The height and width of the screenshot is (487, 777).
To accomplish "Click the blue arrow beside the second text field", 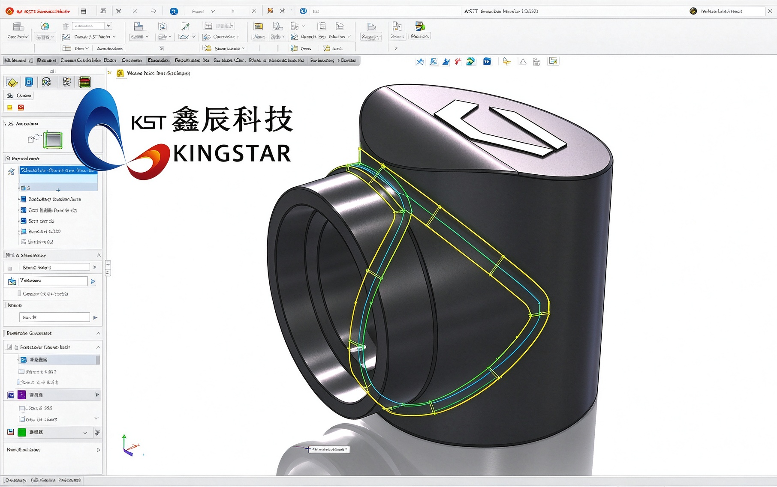I will (x=93, y=281).
